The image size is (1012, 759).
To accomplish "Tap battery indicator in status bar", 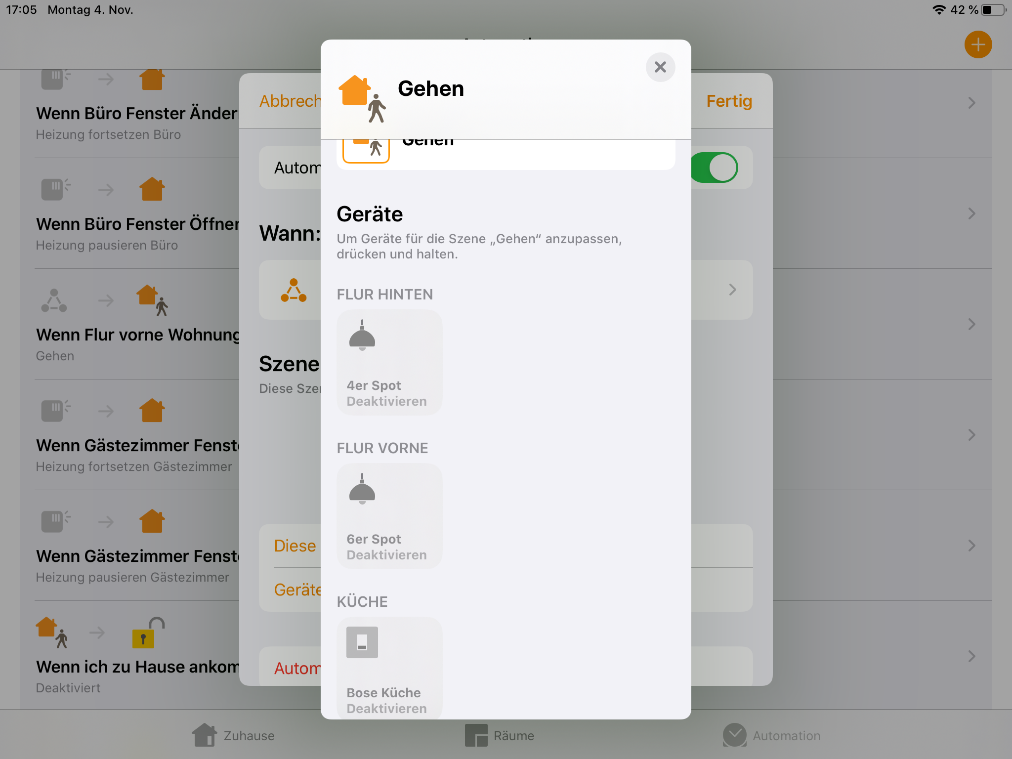I will tap(994, 10).
